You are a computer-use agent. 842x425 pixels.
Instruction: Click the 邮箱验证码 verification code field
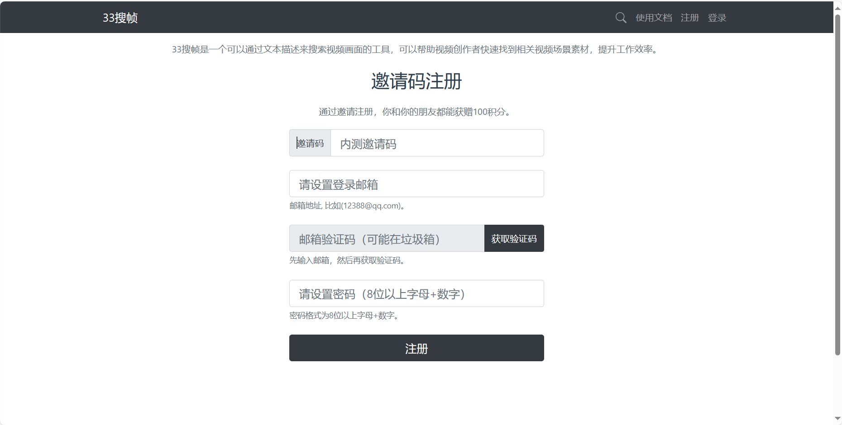pos(387,239)
